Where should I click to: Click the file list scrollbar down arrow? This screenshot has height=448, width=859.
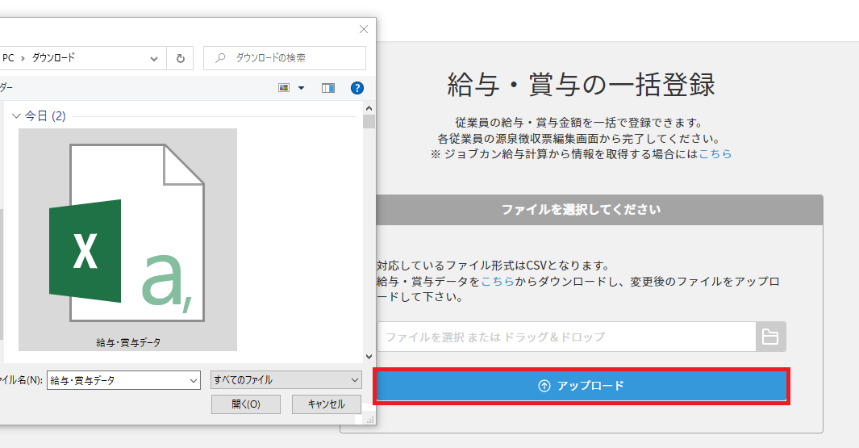[x=369, y=356]
